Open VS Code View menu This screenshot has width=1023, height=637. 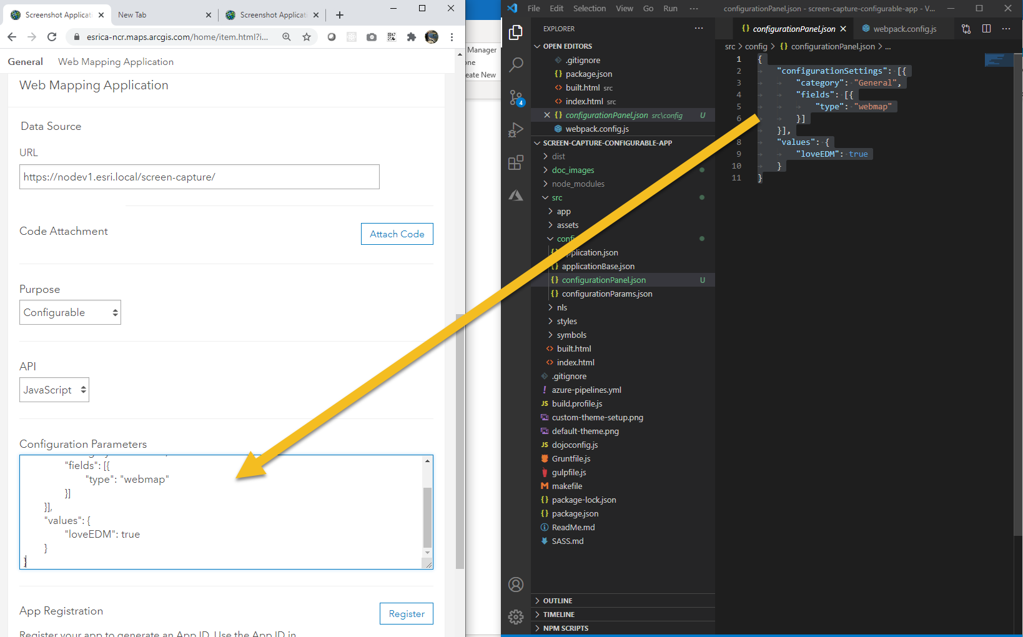click(x=625, y=8)
